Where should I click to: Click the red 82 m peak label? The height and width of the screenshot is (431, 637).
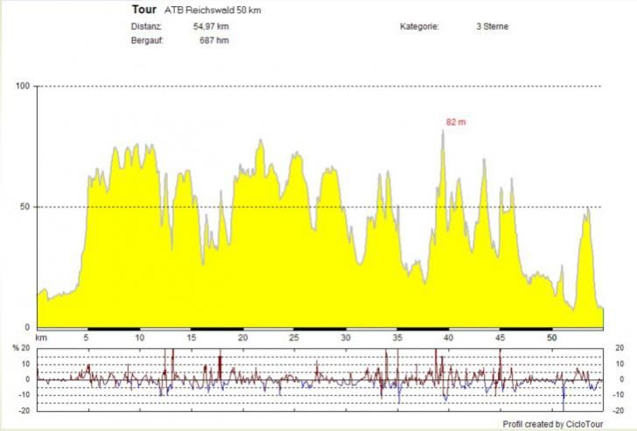click(x=456, y=122)
